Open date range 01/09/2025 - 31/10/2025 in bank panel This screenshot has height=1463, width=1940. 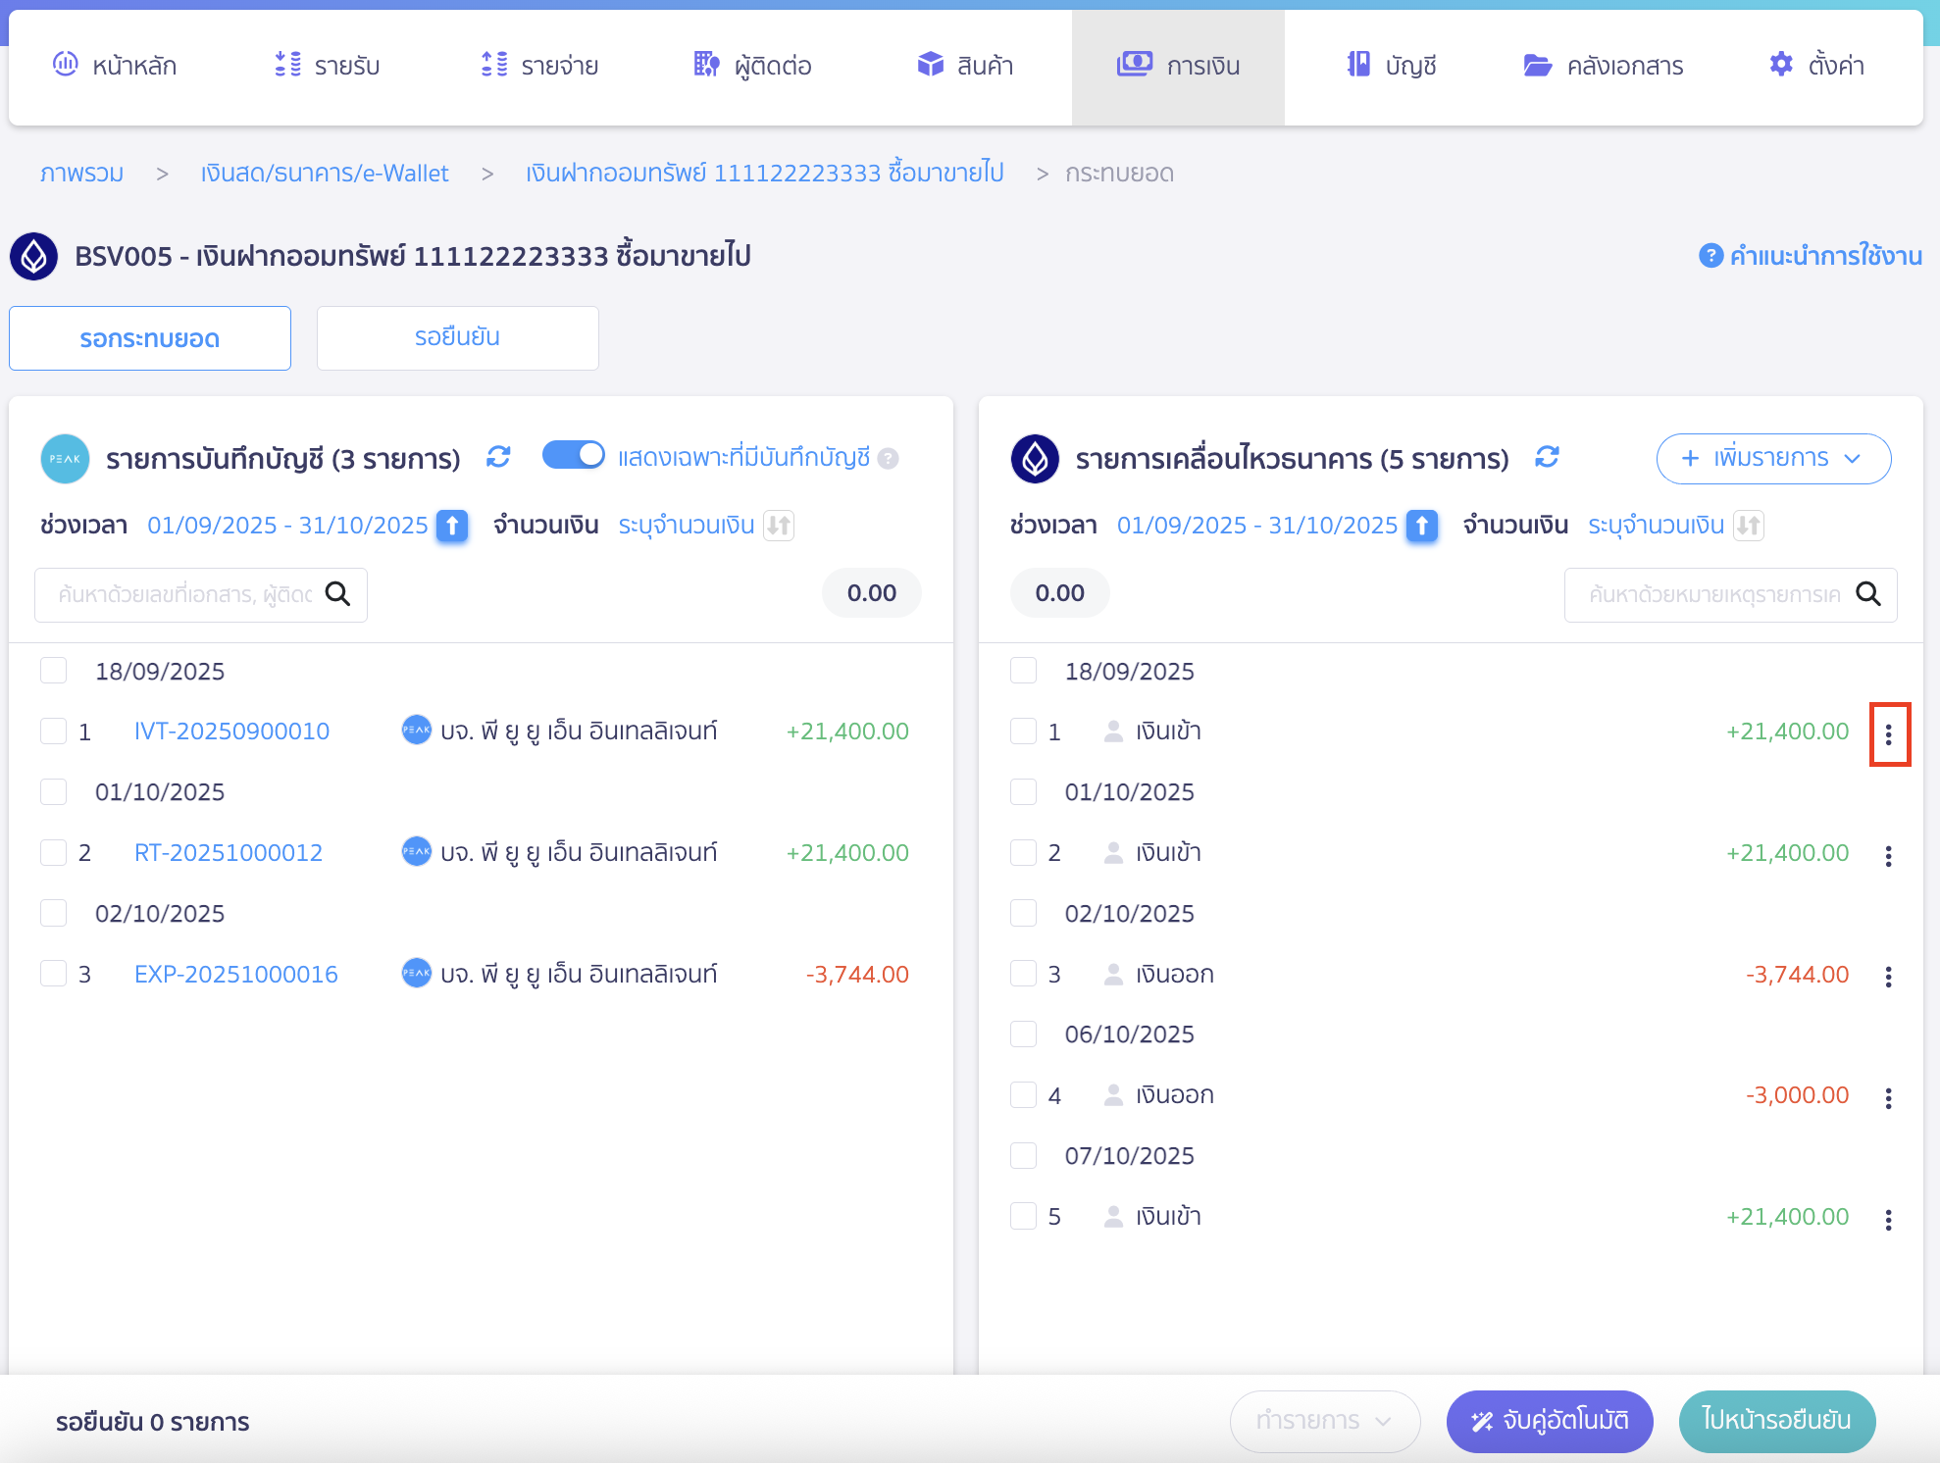(x=1256, y=526)
